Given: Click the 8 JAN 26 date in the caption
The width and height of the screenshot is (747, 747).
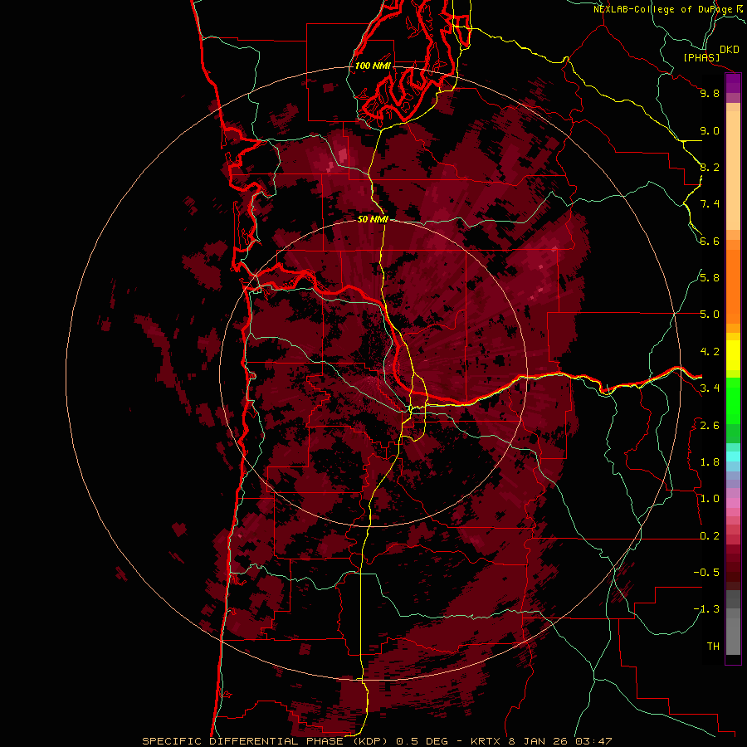Looking at the screenshot, I should coord(539,741).
